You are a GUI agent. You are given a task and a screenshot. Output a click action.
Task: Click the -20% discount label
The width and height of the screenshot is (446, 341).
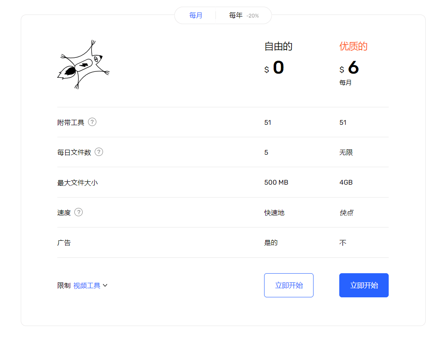click(253, 15)
